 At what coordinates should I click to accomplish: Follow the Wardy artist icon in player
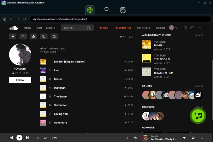(x=193, y=138)
